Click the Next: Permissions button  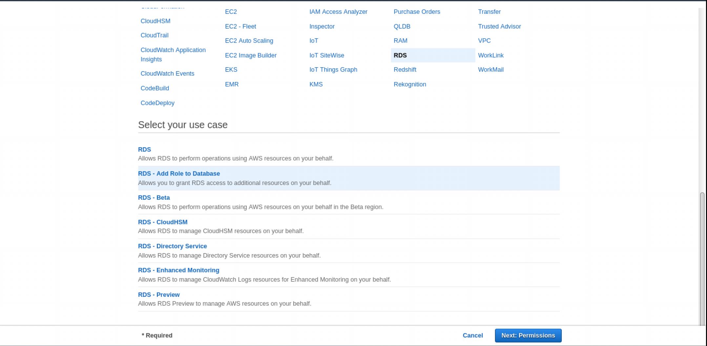[x=528, y=336]
